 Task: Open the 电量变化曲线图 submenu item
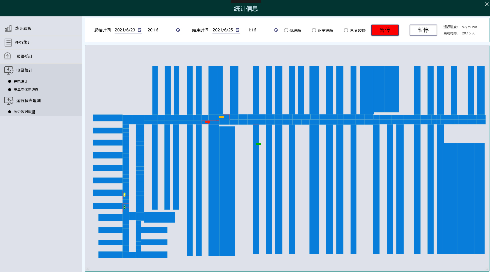click(x=26, y=90)
